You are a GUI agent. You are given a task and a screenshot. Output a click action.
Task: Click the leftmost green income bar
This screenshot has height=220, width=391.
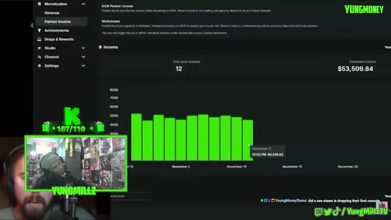coord(136,137)
